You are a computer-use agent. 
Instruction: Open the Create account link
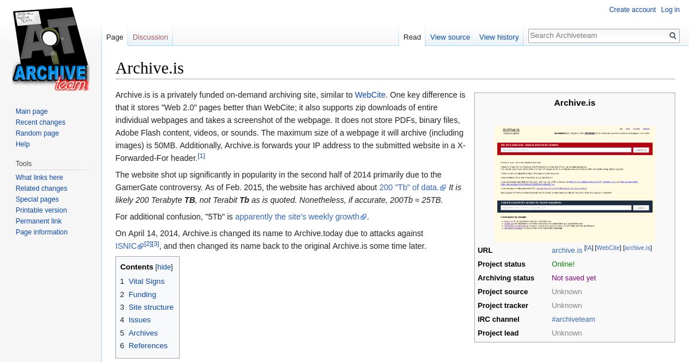coord(632,10)
